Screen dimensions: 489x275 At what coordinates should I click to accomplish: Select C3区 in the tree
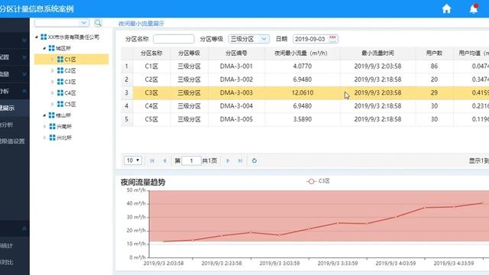tap(70, 82)
